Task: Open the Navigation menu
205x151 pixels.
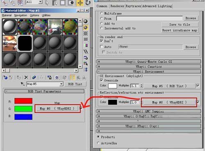Action: [x=20, y=15]
